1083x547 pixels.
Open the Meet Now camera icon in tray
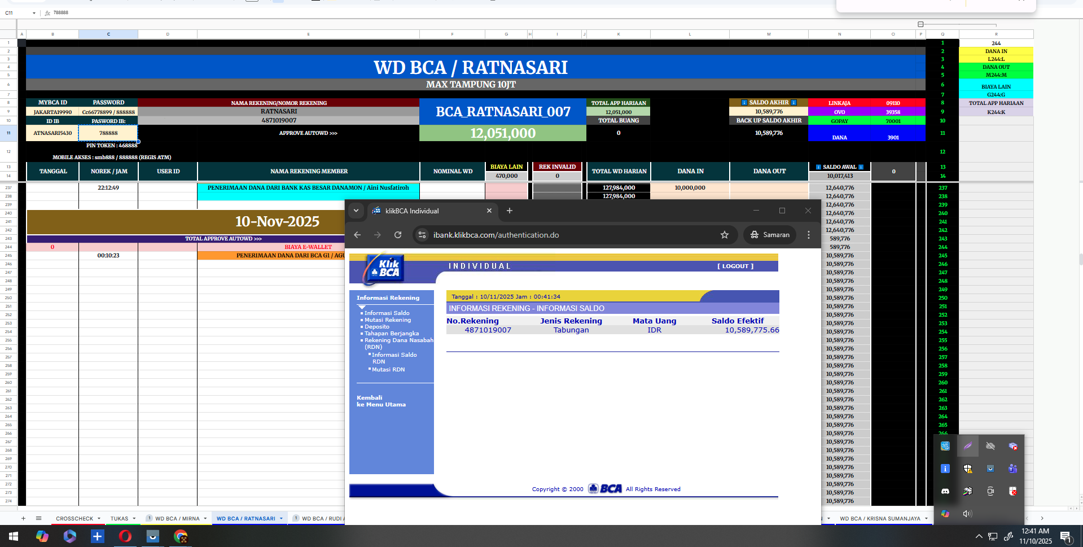click(990, 491)
